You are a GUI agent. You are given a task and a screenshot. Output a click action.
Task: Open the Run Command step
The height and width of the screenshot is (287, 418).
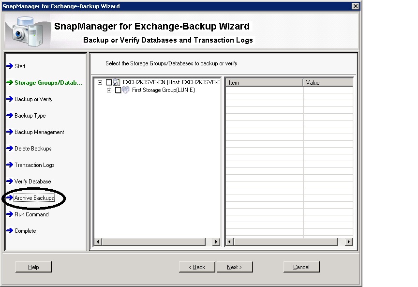(x=31, y=214)
